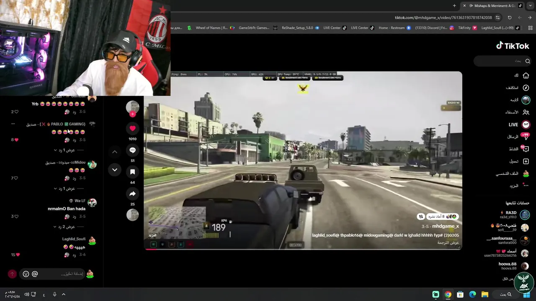Image resolution: width=536 pixels, height=301 pixels.
Task: Open a new browser tab
Action: tap(454, 5)
